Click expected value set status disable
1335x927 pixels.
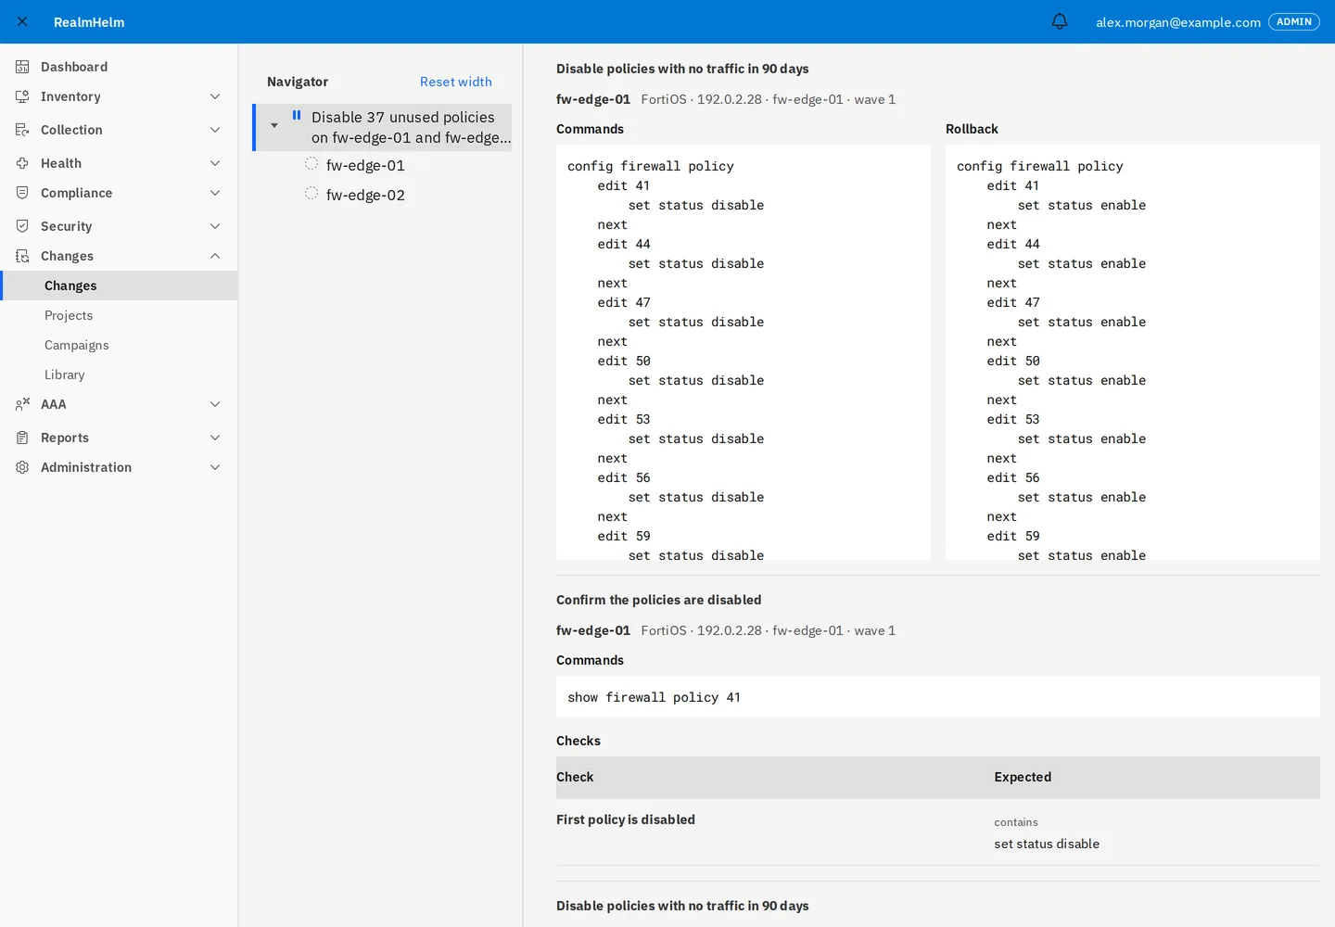point(1047,844)
